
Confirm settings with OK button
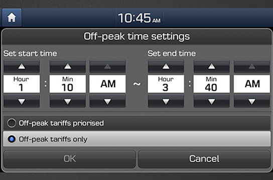69,159
